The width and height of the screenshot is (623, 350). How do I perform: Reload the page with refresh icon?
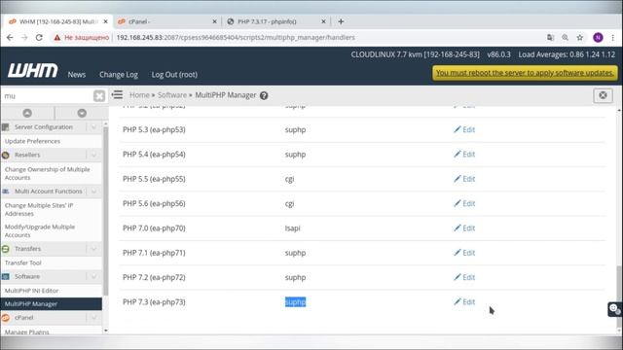coord(39,37)
